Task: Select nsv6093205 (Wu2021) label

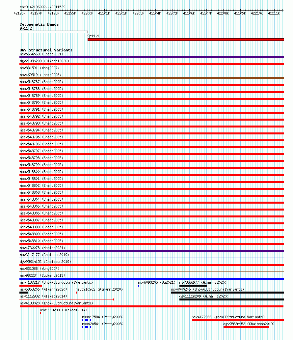Action: (x=157, y=283)
